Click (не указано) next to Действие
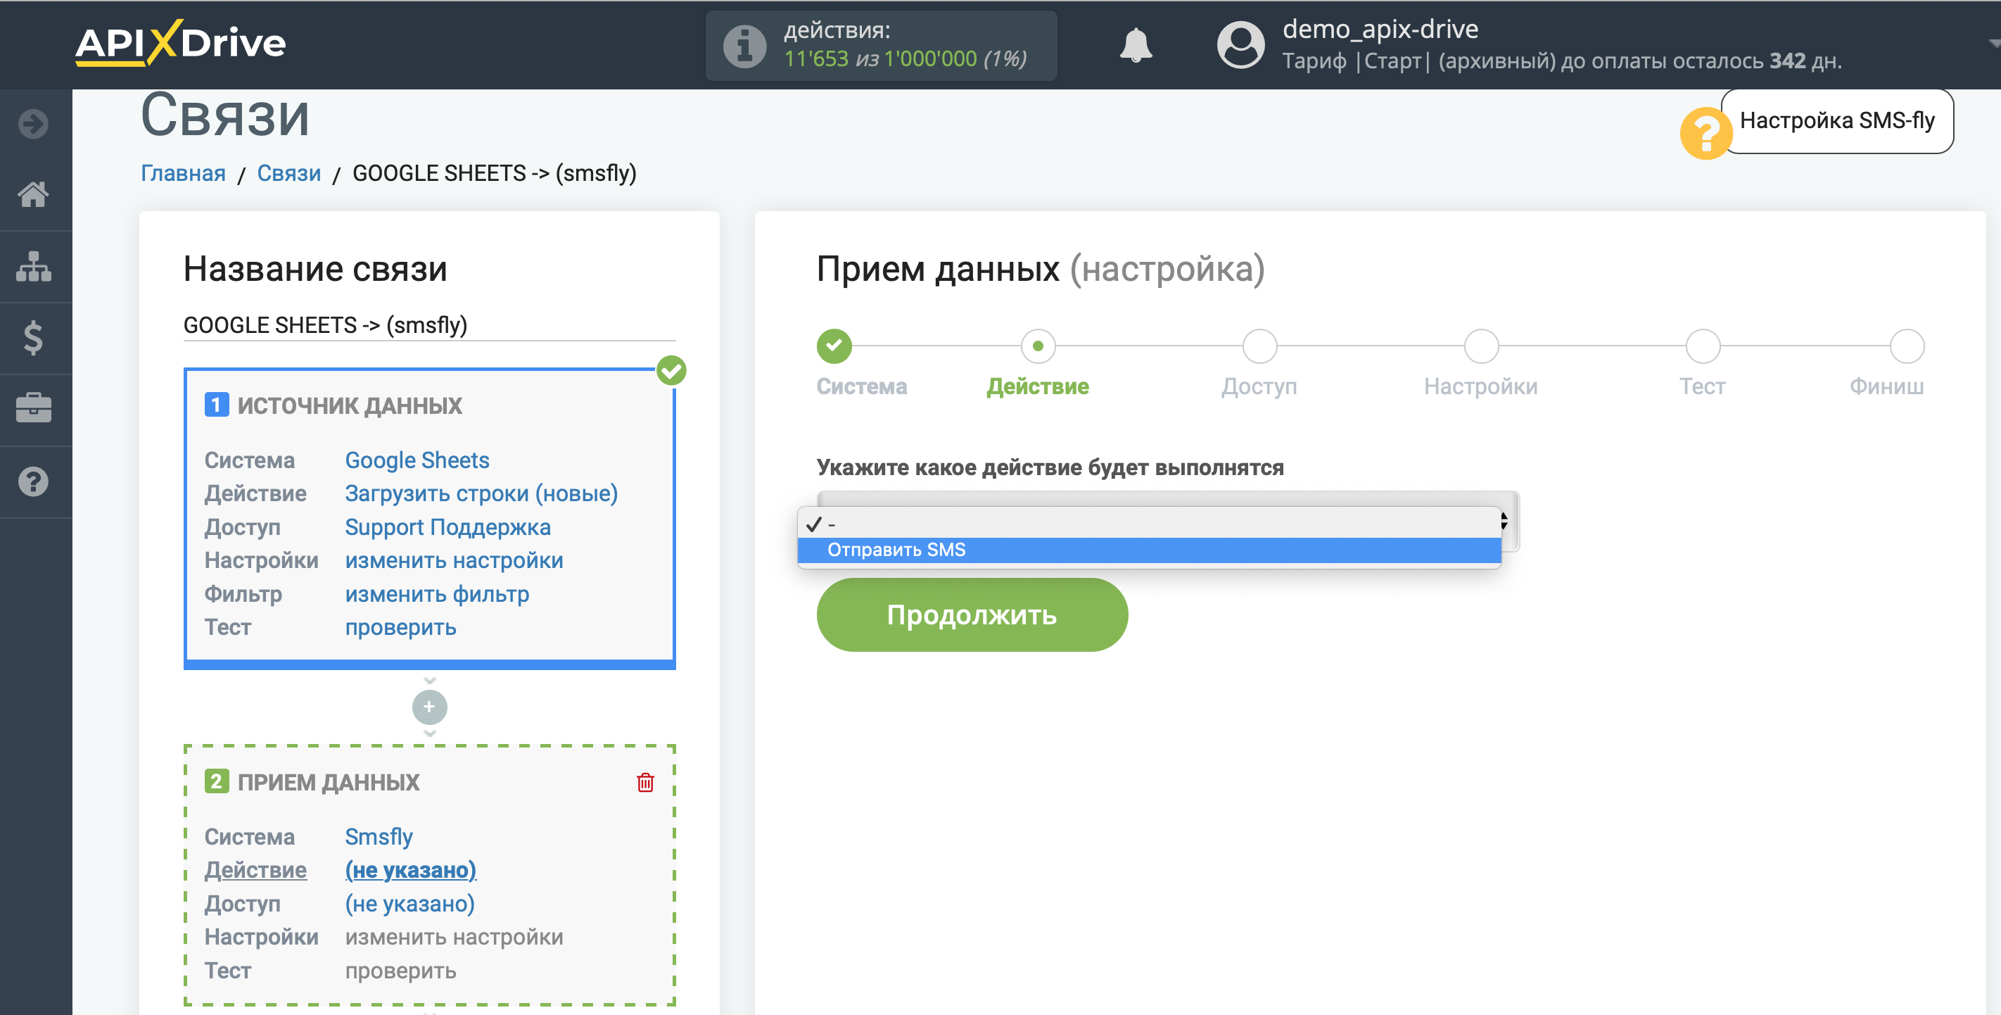Image resolution: width=2001 pixels, height=1015 pixels. 411,870
